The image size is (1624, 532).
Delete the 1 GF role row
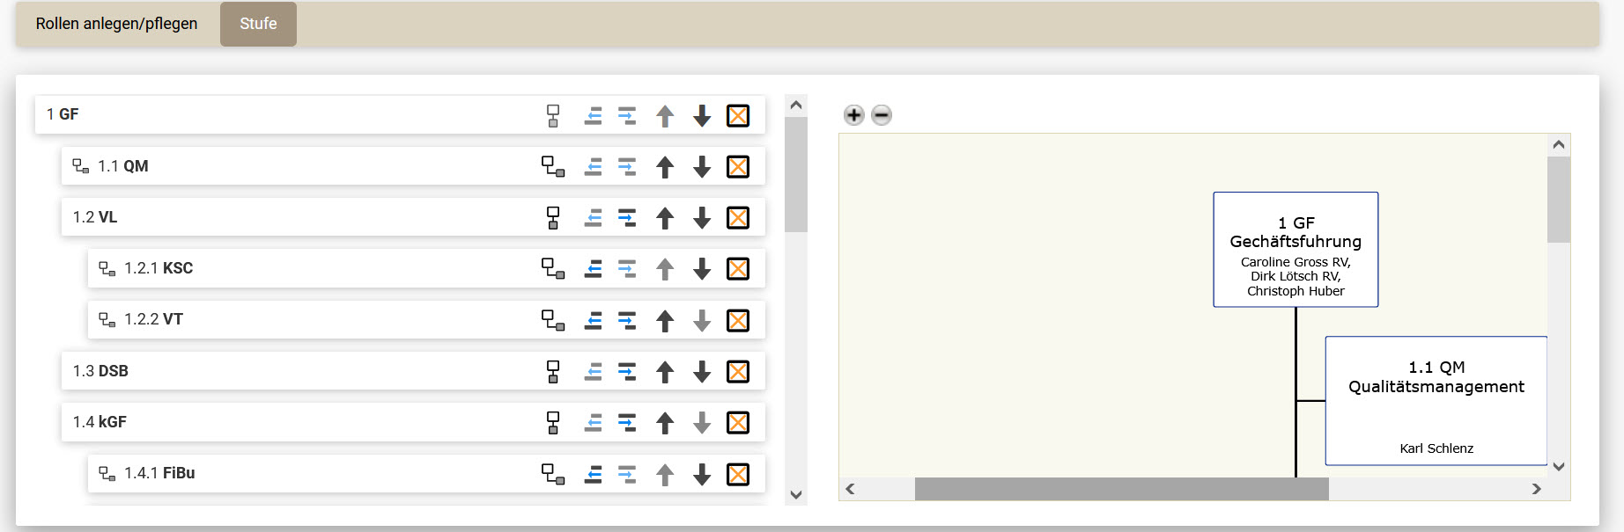point(737,115)
